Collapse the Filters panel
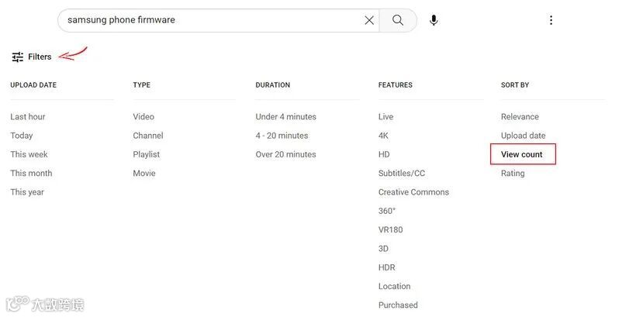The image size is (636, 317). 39,57
